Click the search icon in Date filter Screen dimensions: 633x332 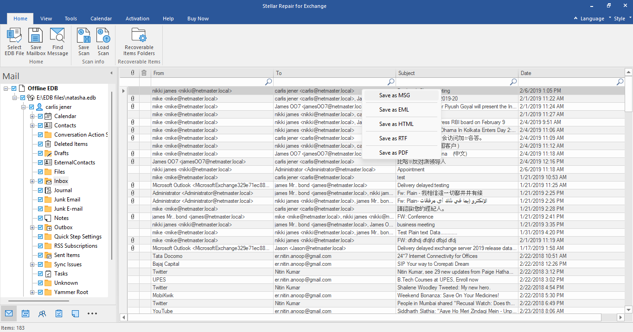point(620,81)
